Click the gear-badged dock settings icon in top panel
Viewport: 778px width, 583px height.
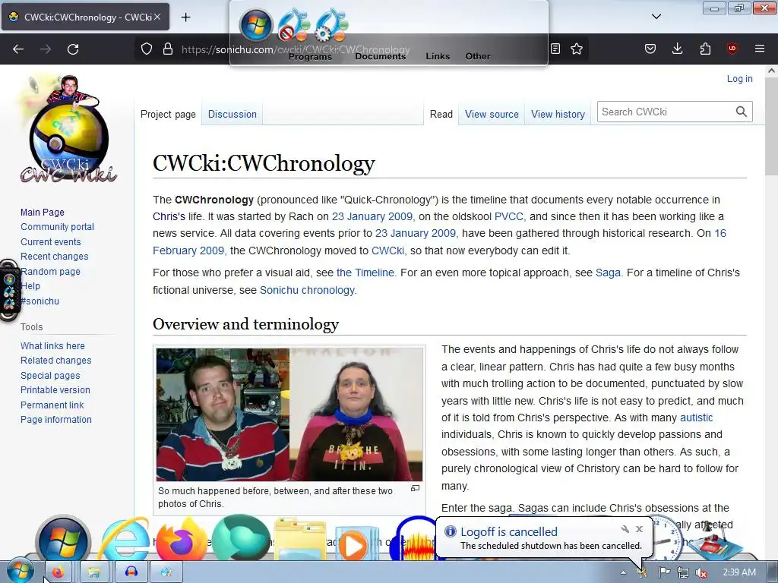tap(331, 25)
